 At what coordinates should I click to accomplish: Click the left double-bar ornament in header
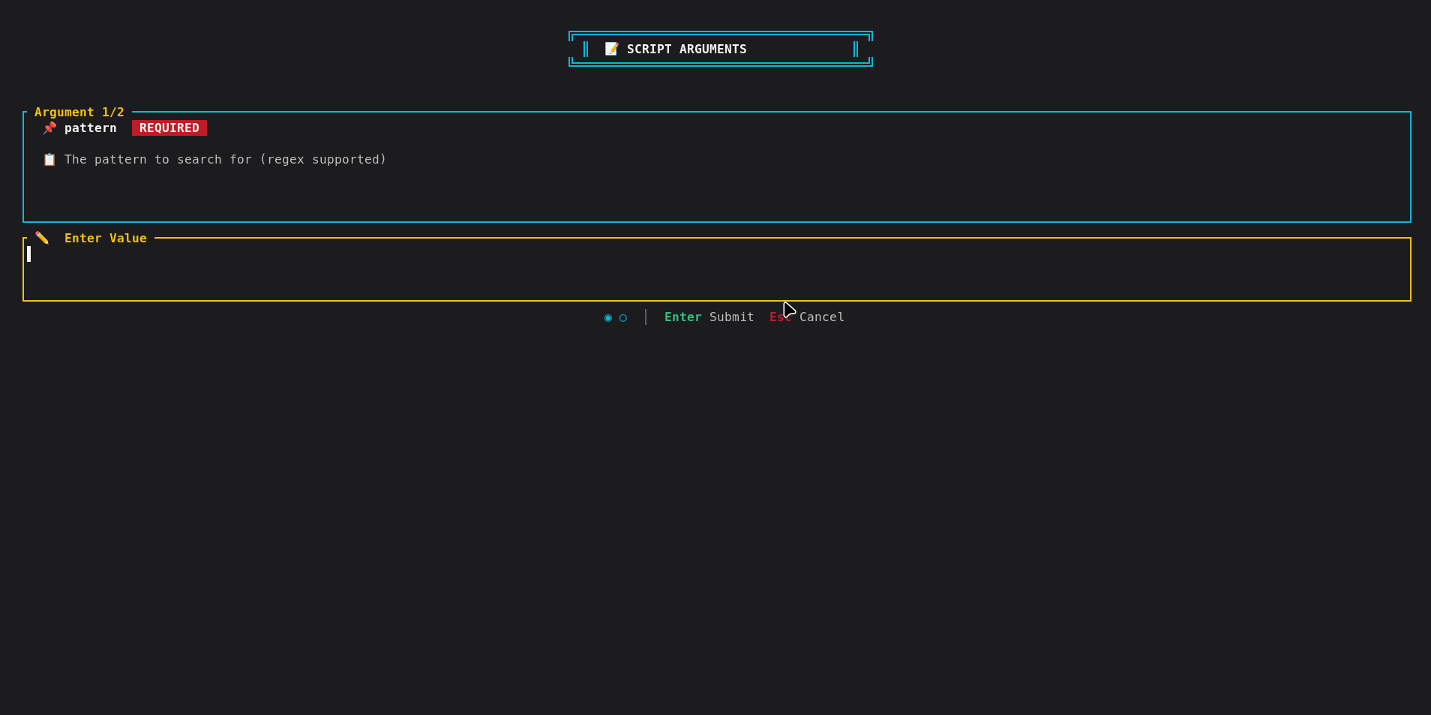[x=586, y=49]
